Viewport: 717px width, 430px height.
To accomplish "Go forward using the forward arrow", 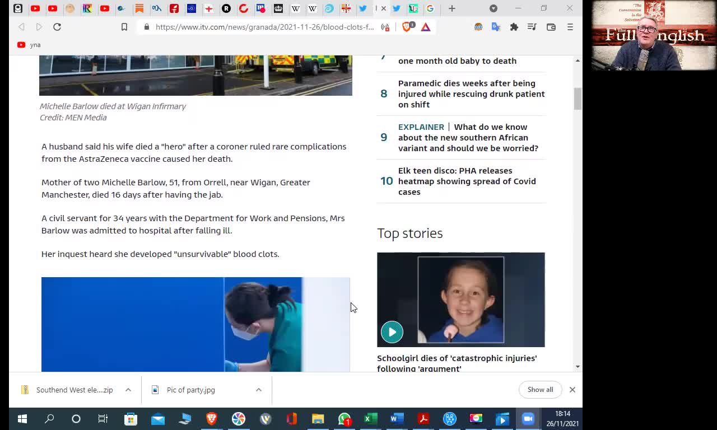I will (39, 27).
